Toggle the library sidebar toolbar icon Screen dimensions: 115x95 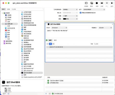click(86, 3)
